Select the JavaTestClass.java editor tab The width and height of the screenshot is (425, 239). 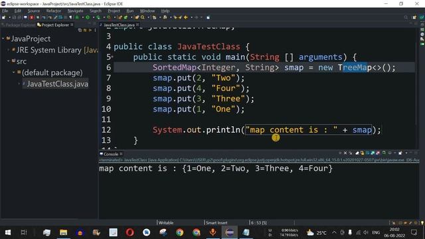[120, 25]
